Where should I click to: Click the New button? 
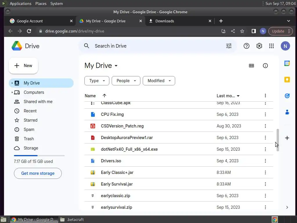23,66
